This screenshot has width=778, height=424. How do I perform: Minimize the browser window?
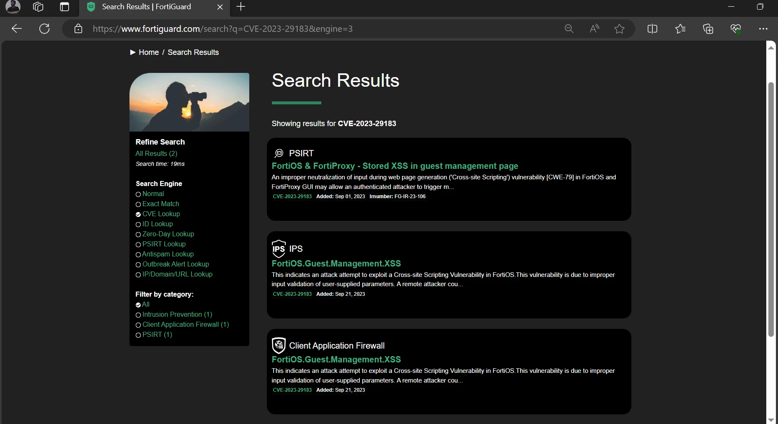(731, 7)
